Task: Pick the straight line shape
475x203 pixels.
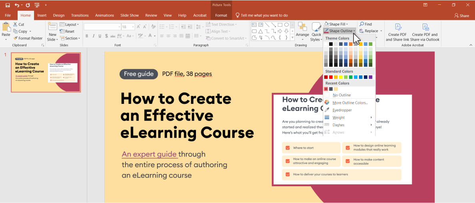Action: coord(267,25)
